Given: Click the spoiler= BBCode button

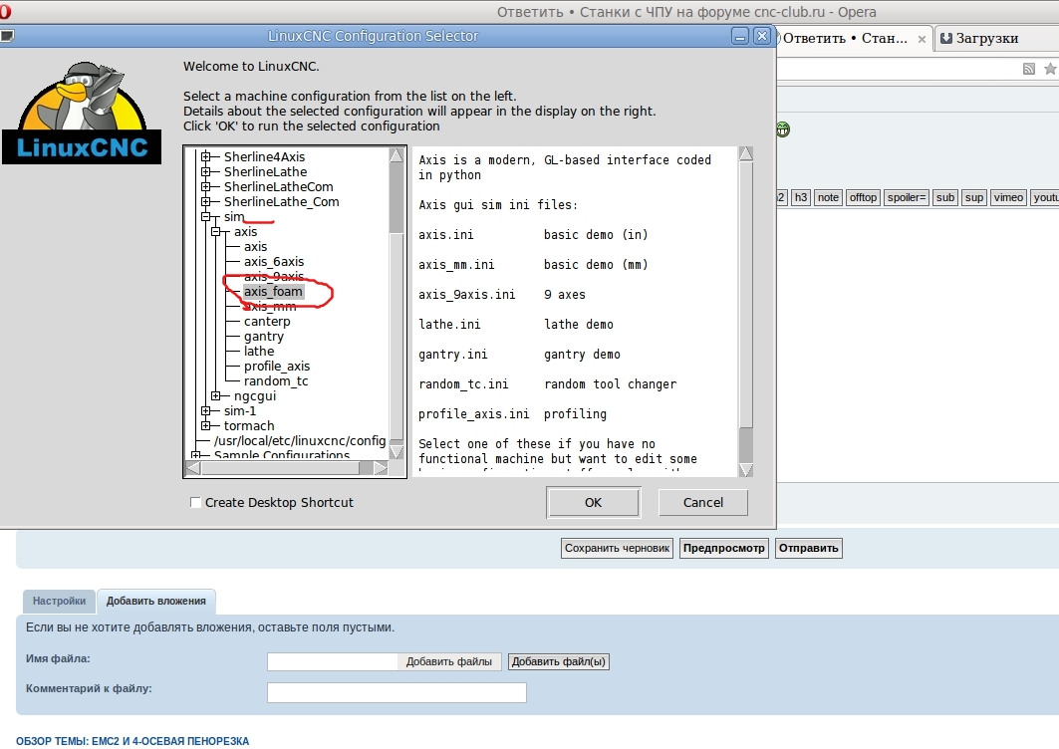Looking at the screenshot, I should [x=906, y=197].
